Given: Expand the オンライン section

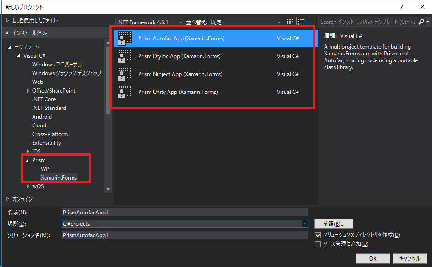Looking at the screenshot, I should [8, 199].
